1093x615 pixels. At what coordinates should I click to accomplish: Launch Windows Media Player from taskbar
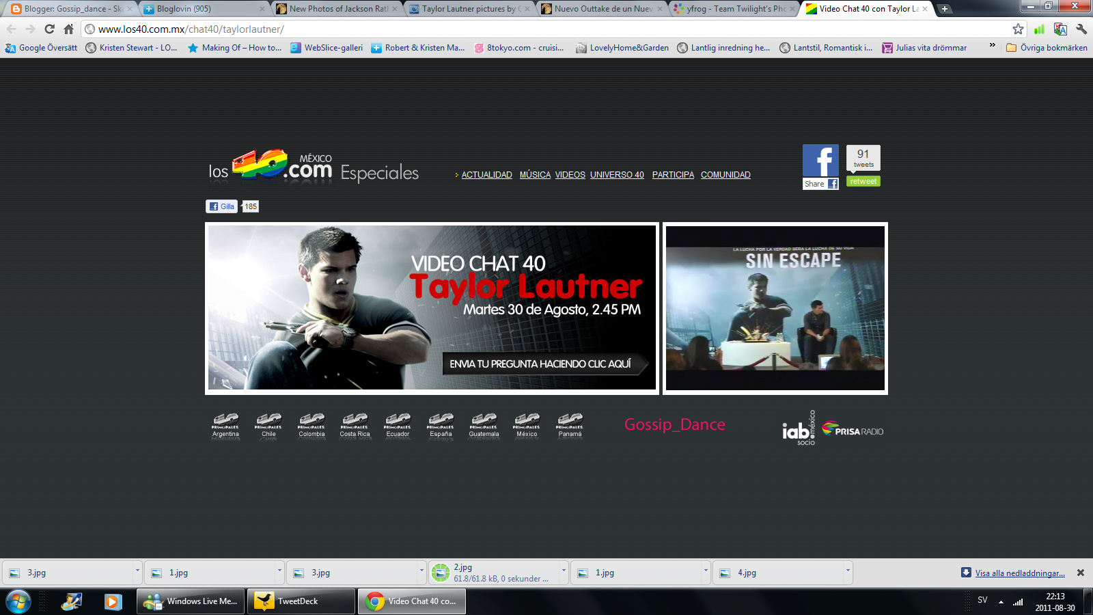pyautogui.click(x=113, y=601)
